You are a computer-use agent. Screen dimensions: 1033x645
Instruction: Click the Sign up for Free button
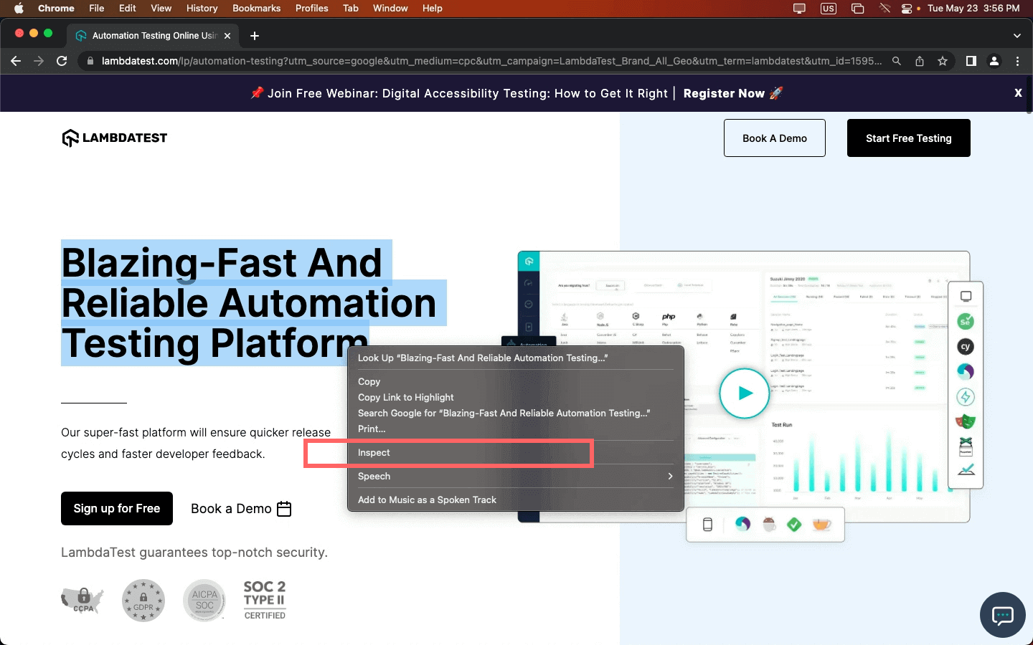[x=117, y=508]
